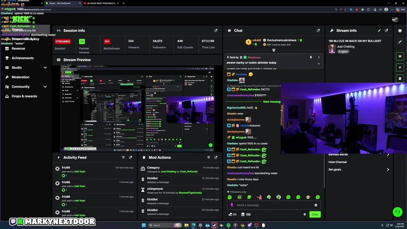This screenshot has height=229, width=407.
Task: Open the Windows Start menu
Action: pos(144,225)
